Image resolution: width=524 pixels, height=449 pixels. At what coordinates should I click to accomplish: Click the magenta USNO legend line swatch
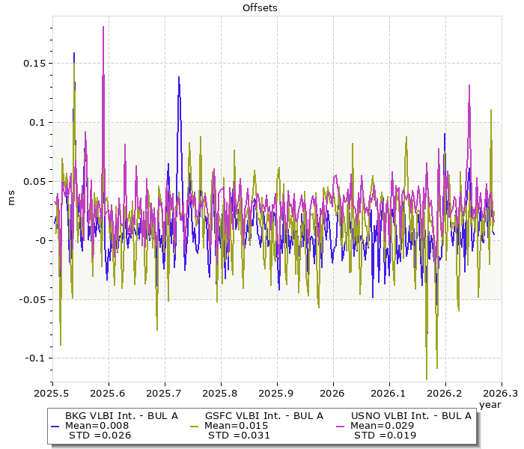[341, 426]
